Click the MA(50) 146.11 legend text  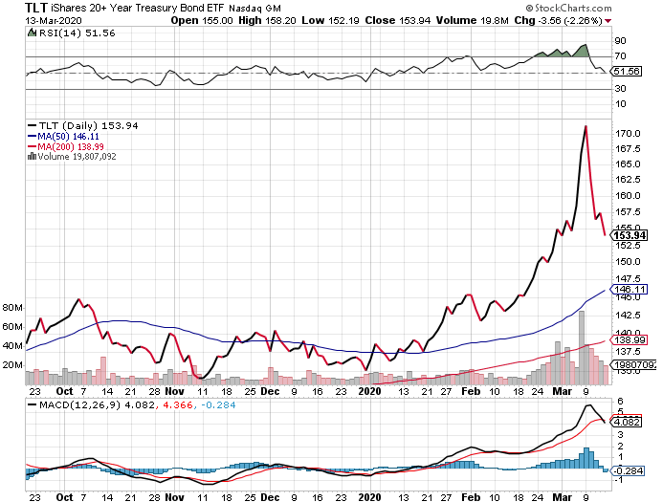click(68, 136)
